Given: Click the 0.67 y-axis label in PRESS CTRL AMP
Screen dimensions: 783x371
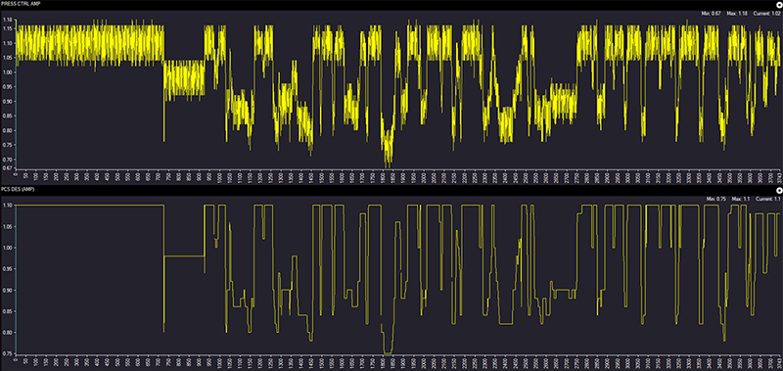Looking at the screenshot, I should coord(7,168).
